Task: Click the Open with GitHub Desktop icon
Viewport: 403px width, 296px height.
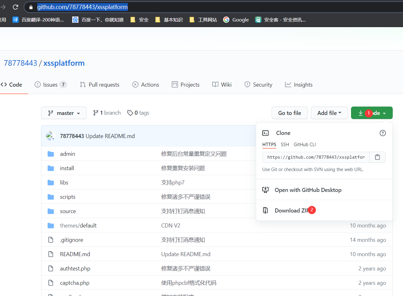Action: [265, 190]
